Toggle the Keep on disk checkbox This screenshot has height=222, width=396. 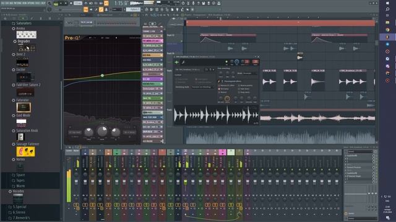click(x=176, y=79)
